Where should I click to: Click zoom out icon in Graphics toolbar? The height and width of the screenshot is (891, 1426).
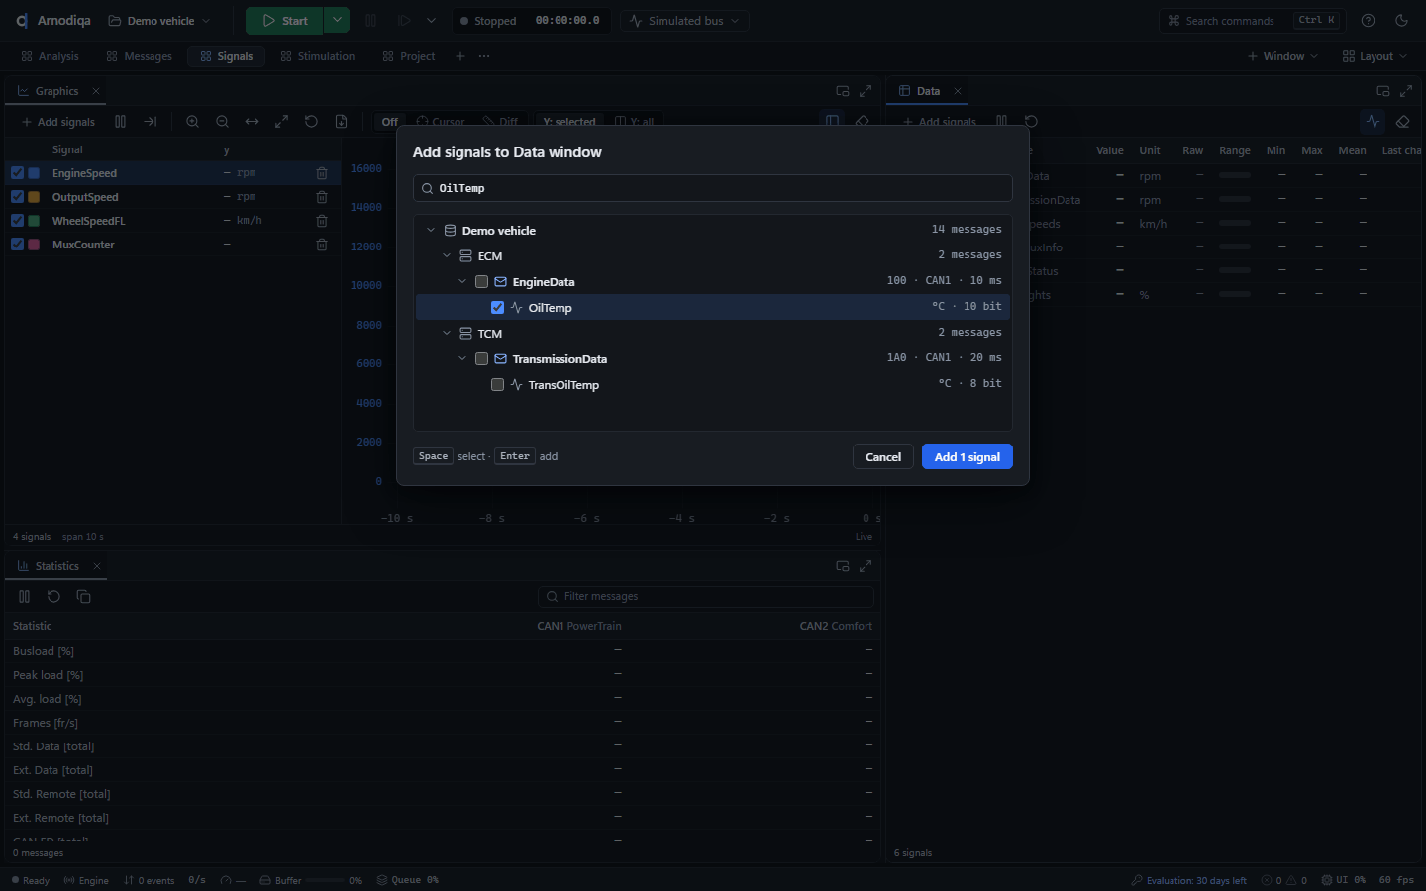tap(223, 122)
